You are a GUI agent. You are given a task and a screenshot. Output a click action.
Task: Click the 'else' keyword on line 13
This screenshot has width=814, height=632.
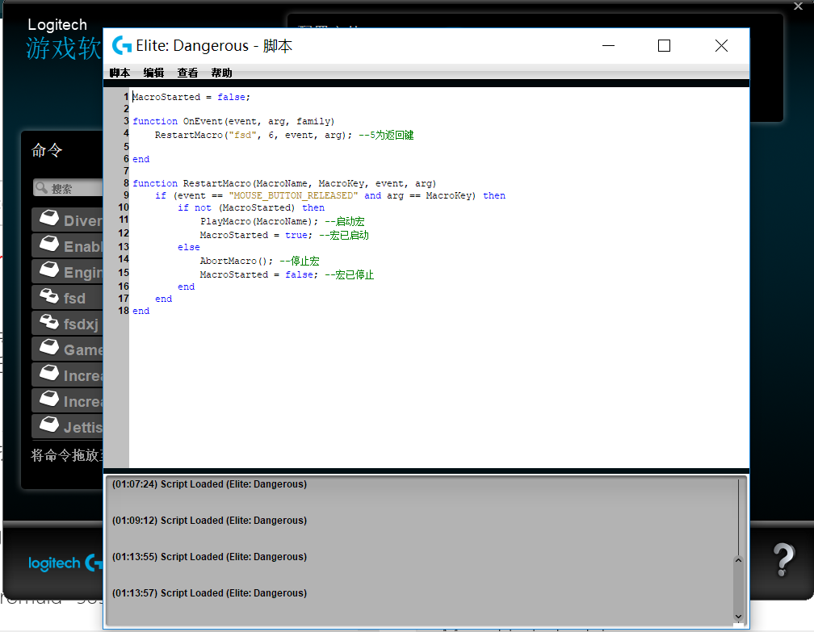pyautogui.click(x=189, y=248)
